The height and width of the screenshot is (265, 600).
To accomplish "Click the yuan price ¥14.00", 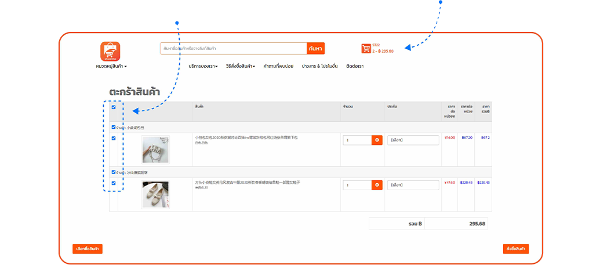I will click(x=450, y=137).
